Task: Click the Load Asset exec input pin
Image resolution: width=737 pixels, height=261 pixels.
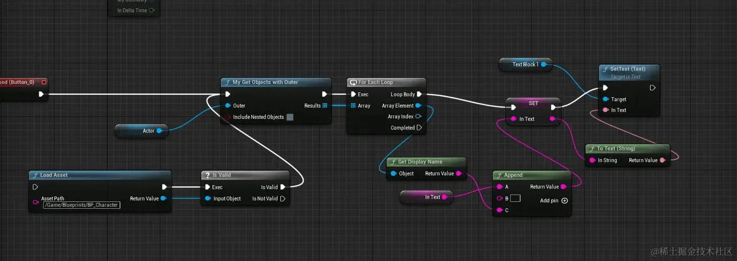Action: tap(35, 187)
